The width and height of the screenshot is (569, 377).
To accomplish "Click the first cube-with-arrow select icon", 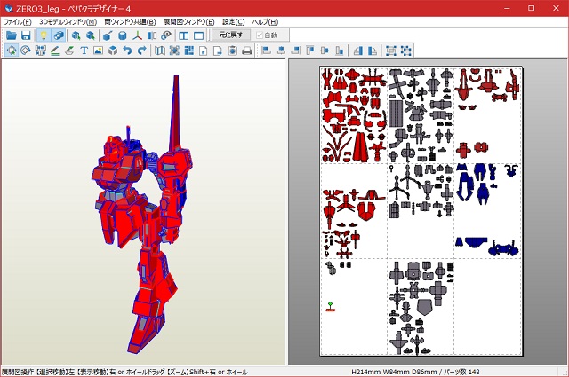I will pyautogui.click(x=76, y=35).
